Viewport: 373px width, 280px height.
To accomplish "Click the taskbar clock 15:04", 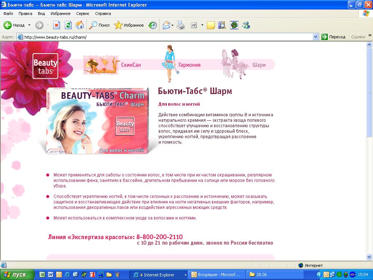I will [363, 275].
